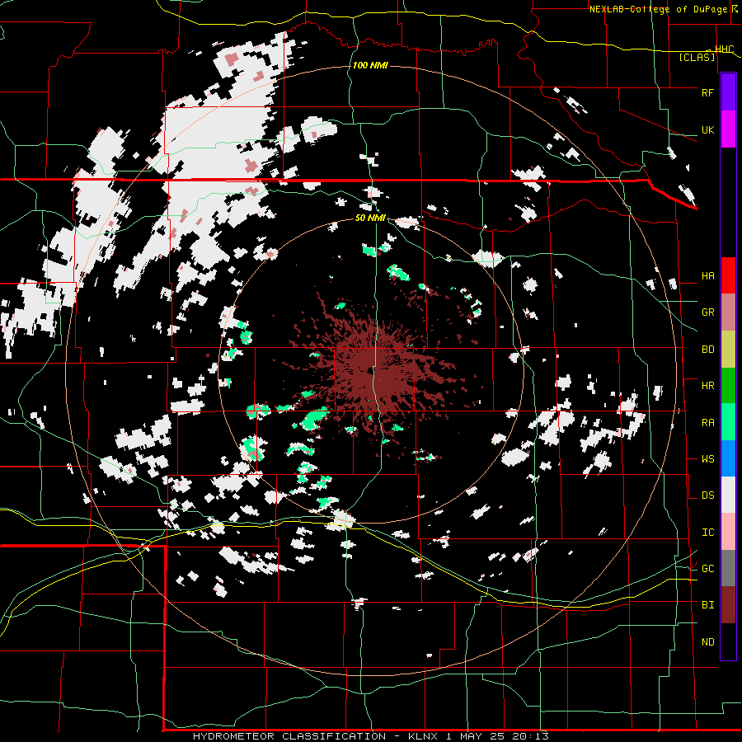Click the purple RF color swatch
742x742 pixels.
[728, 92]
